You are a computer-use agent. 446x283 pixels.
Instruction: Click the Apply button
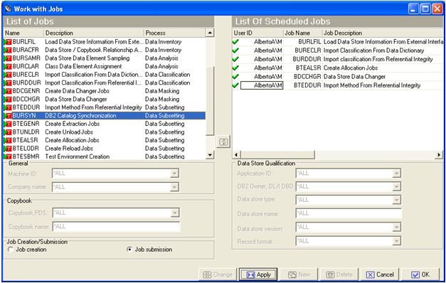(258, 274)
